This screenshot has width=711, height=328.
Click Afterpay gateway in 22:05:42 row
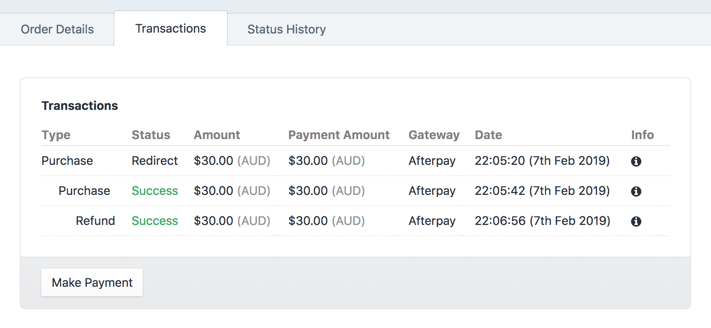click(432, 191)
